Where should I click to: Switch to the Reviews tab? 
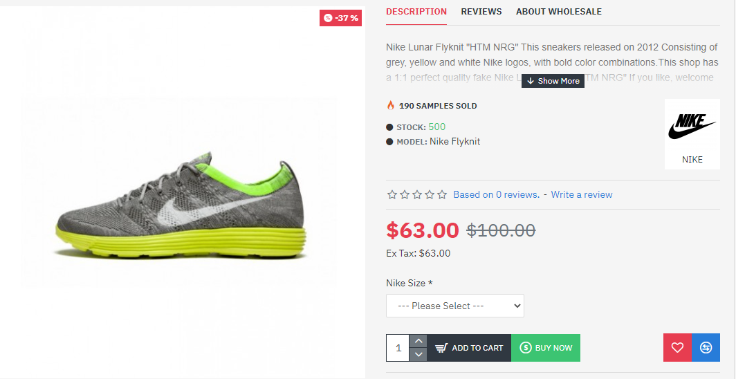(481, 12)
